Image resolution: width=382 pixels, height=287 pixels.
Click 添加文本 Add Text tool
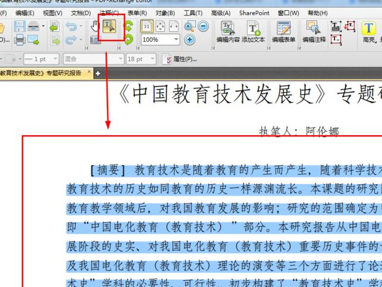(x=253, y=32)
